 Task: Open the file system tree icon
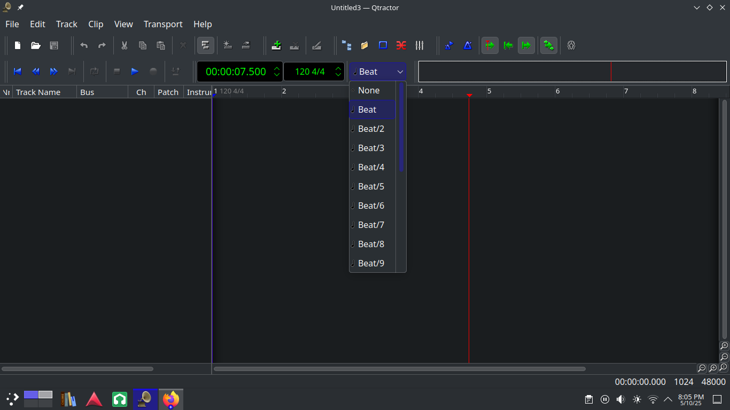347,45
